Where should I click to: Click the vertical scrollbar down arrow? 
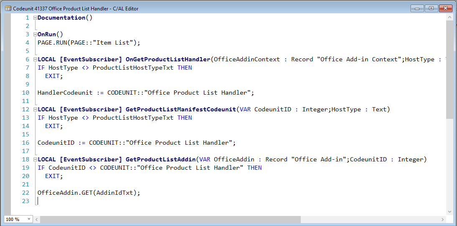pyautogui.click(x=449, y=212)
